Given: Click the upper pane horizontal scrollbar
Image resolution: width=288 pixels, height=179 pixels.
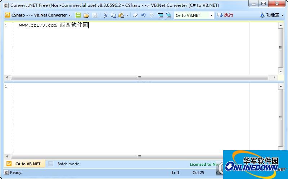Looking at the screenshot, I should coord(139,77).
